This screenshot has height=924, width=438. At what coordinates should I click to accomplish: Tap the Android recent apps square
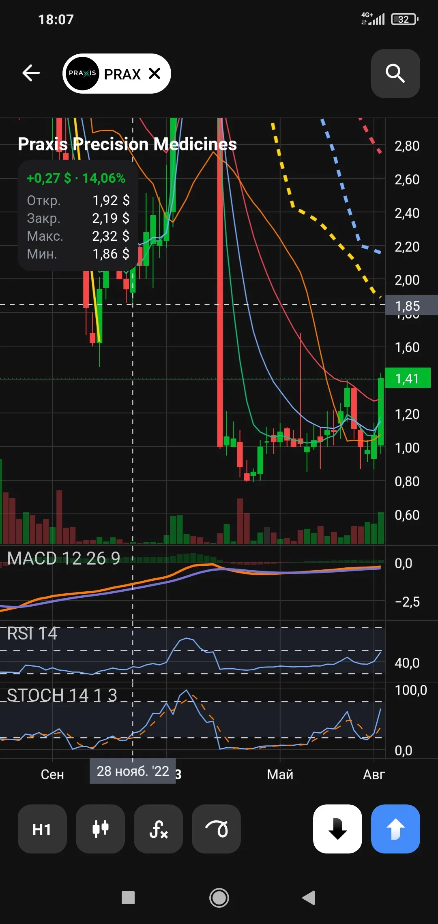[x=128, y=898]
